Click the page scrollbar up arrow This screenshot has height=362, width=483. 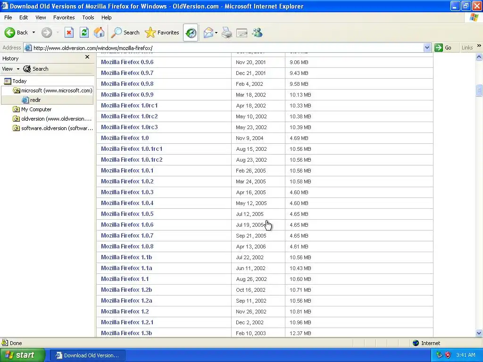point(479,57)
